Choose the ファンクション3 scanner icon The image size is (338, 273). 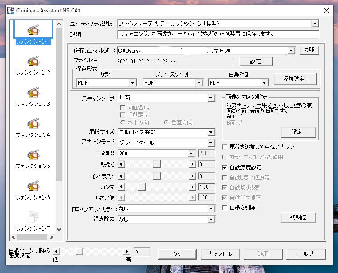coord(33,92)
